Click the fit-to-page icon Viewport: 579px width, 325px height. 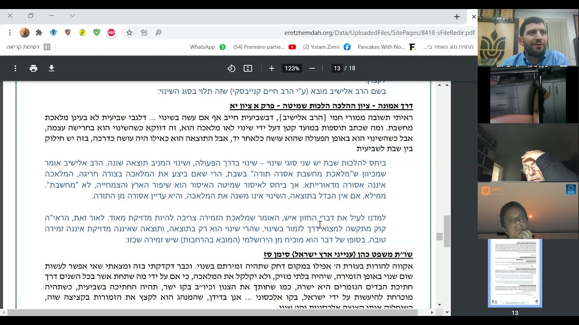(248, 68)
